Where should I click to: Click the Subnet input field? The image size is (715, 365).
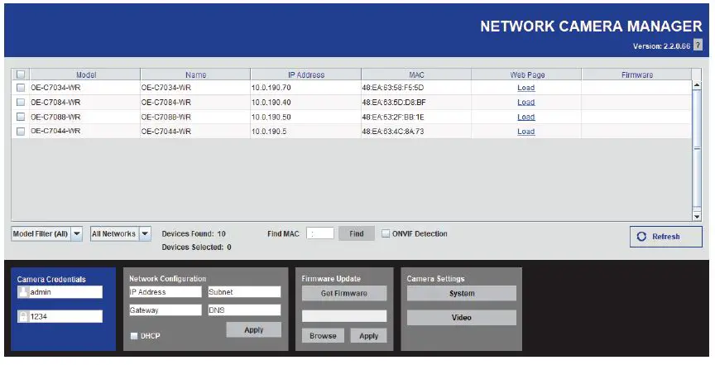(x=244, y=292)
